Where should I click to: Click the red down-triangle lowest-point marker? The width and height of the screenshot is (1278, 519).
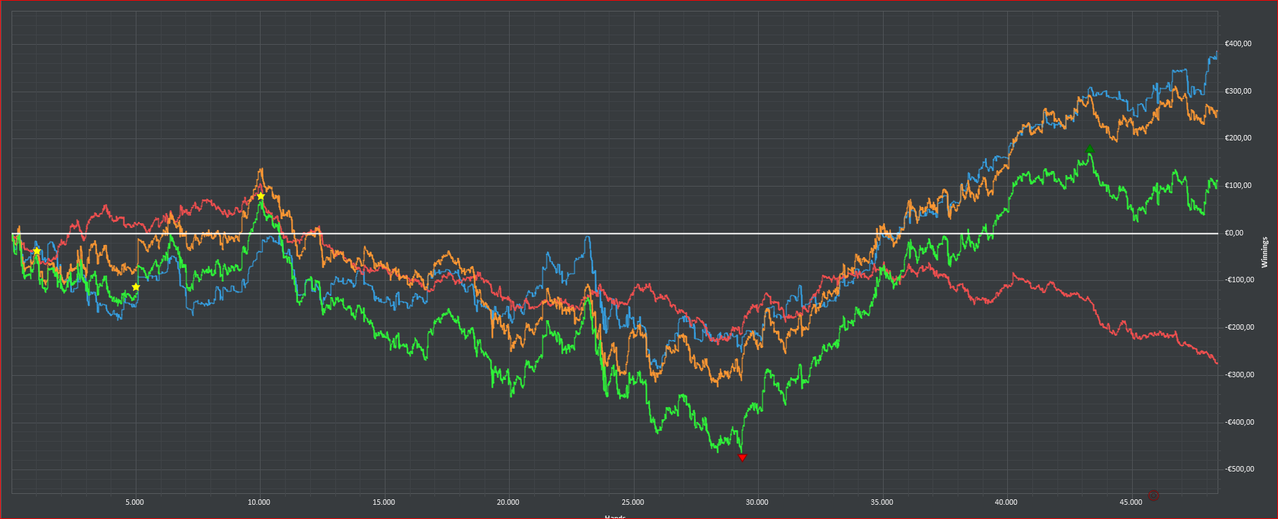742,458
